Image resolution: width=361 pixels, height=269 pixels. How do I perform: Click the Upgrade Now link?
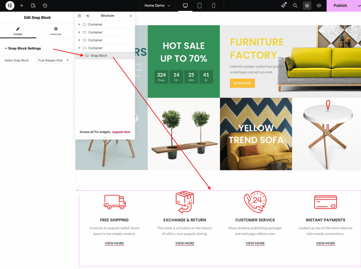121,132
